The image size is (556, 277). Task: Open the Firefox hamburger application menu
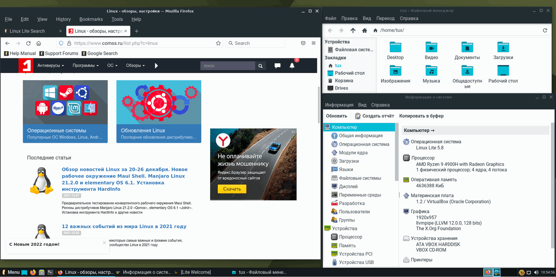tap(314, 43)
